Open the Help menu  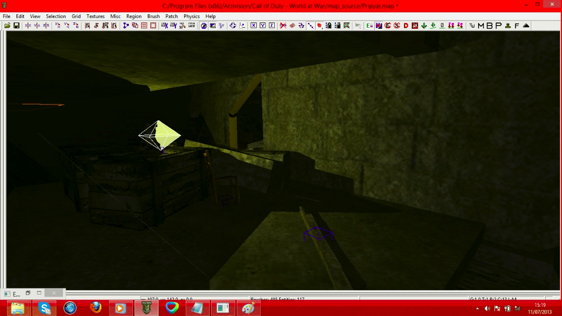[210, 16]
